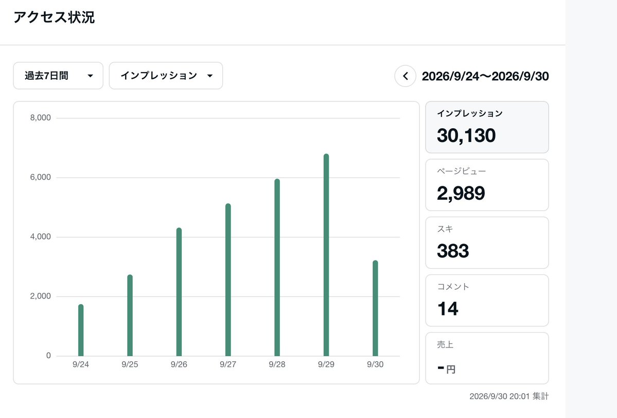Screen dimensions: 617x418
Task: Click the tallest 9/29 bar
Action: [x=326, y=255]
